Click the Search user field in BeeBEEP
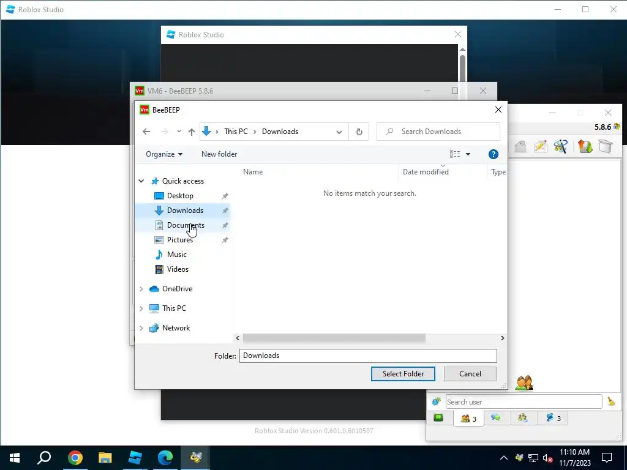Image resolution: width=627 pixels, height=470 pixels. point(524,401)
